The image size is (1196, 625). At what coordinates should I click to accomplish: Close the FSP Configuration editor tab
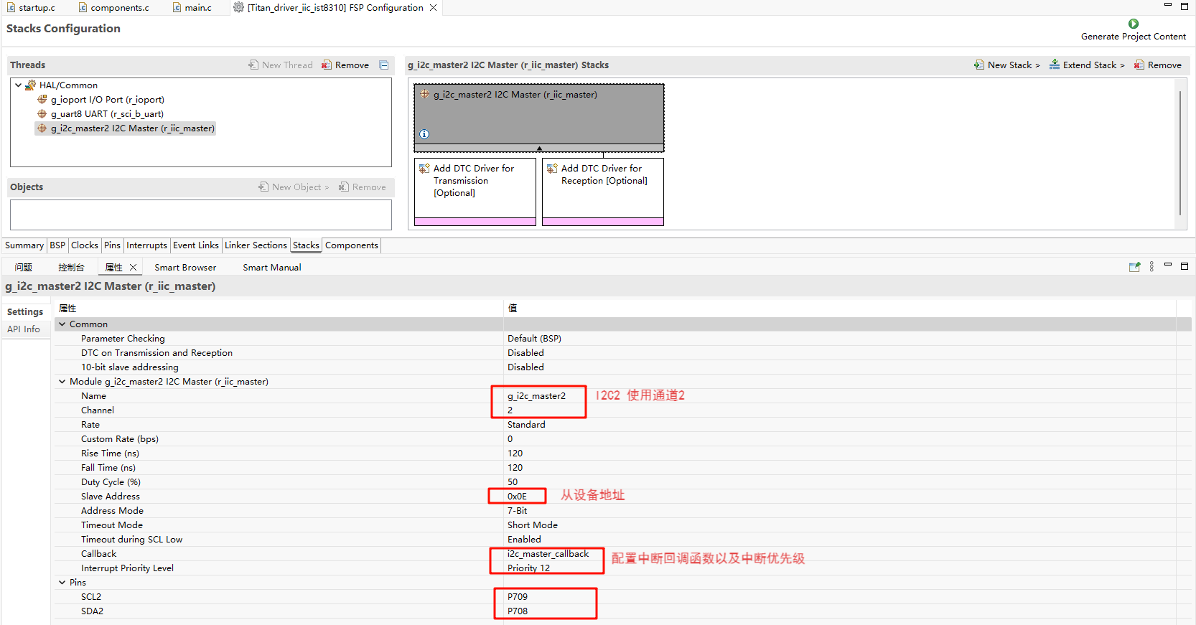coord(433,8)
